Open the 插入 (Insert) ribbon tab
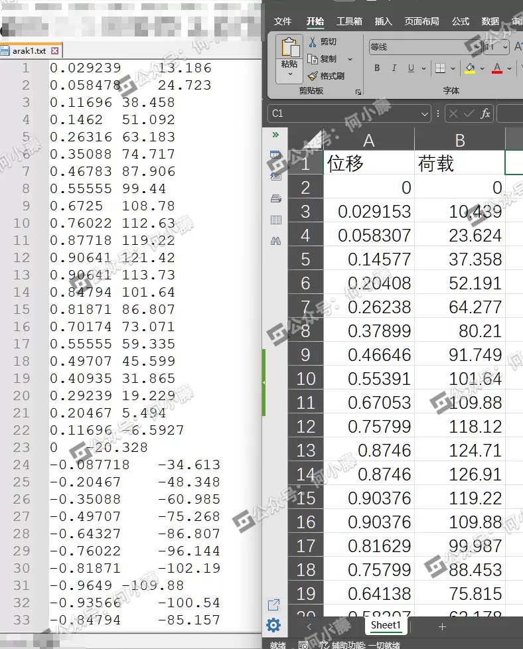This screenshot has width=523, height=649. coord(384,21)
